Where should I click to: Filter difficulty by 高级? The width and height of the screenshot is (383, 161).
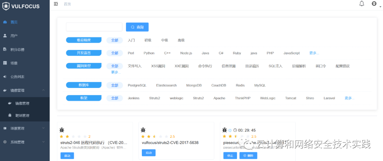(x=181, y=40)
